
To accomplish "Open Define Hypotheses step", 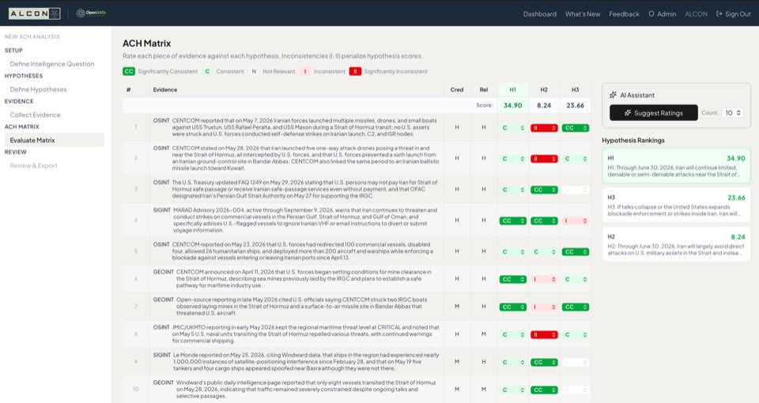I will tap(38, 89).
